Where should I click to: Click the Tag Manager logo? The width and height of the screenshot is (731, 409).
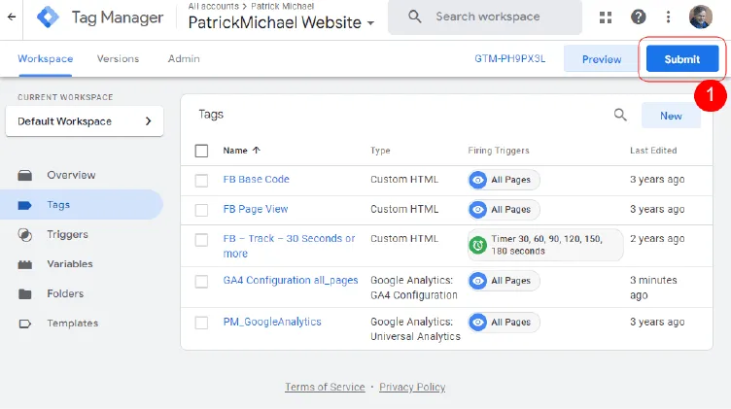pos(48,17)
